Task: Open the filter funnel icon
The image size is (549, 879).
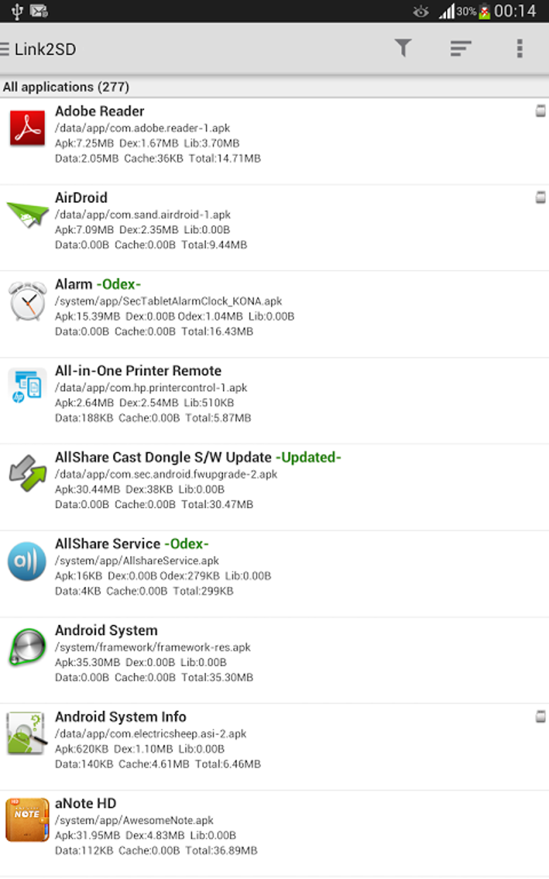Action: (x=403, y=48)
